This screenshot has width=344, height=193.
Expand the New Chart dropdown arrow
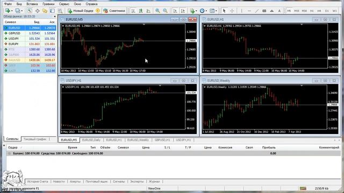point(12,11)
